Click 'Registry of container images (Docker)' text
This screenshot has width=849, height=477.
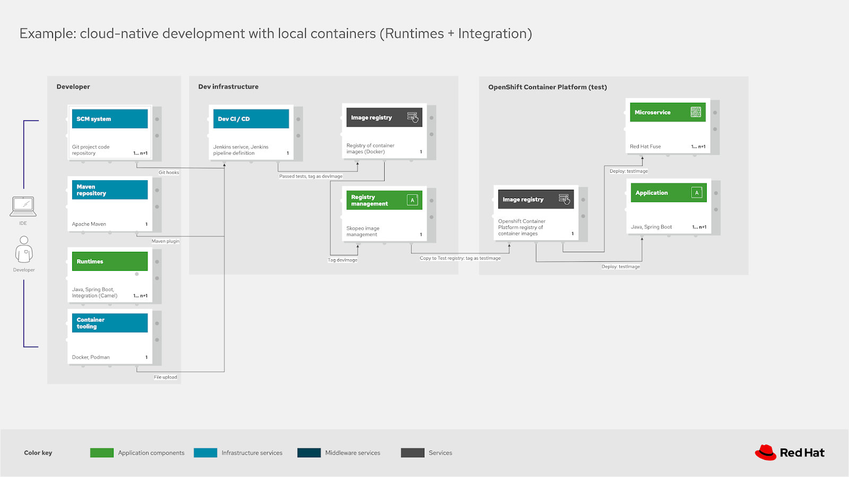[x=370, y=148]
